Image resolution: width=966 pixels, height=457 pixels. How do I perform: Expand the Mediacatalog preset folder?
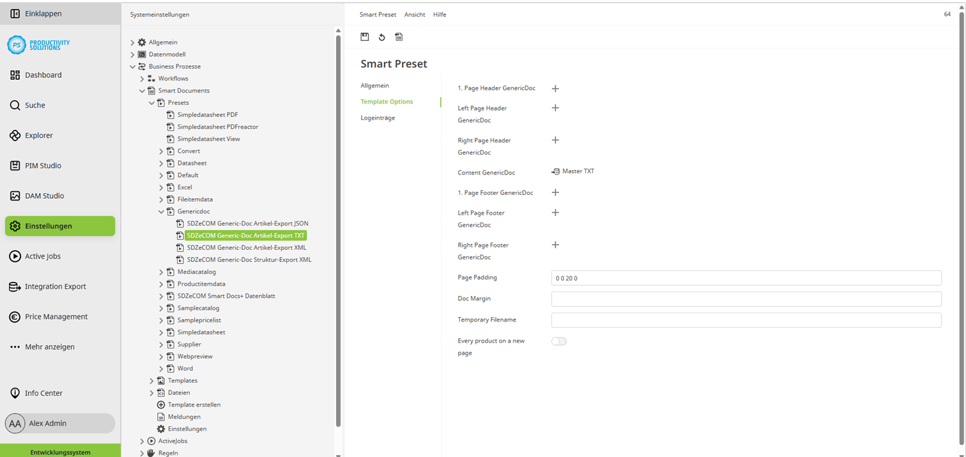[160, 271]
